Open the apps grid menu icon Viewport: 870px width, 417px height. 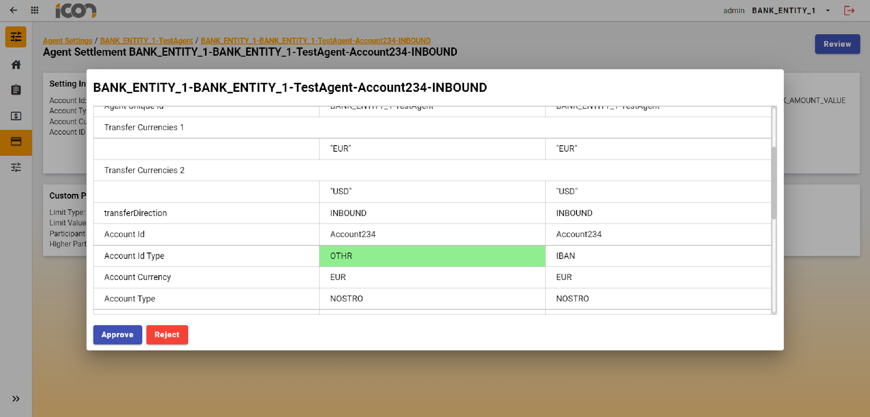[x=35, y=10]
